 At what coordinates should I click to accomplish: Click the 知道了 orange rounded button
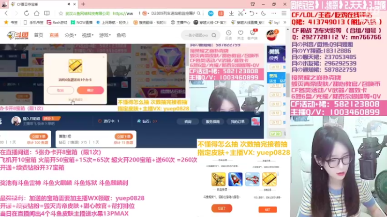tap(222, 208)
